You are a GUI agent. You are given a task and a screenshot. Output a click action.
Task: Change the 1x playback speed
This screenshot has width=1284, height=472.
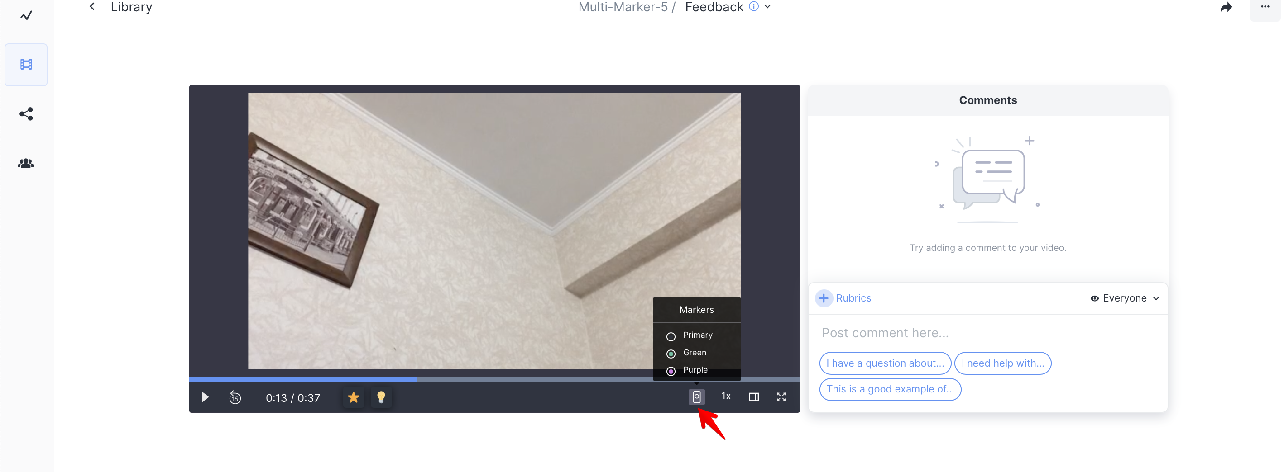pos(726,396)
